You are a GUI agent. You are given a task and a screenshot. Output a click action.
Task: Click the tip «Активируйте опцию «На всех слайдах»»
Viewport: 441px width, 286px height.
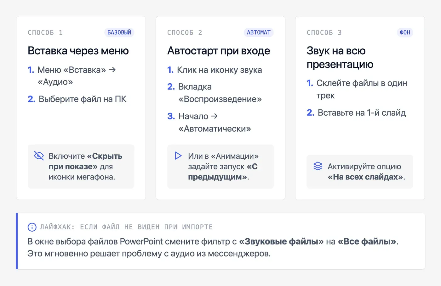(360, 172)
